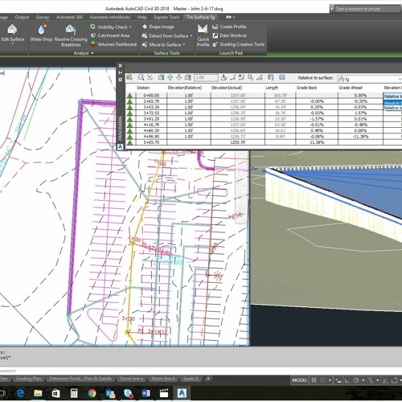Screen dimensions: 402x402
Task: Click the Lower down-arrow icon in Panorama
Action: click(x=178, y=77)
